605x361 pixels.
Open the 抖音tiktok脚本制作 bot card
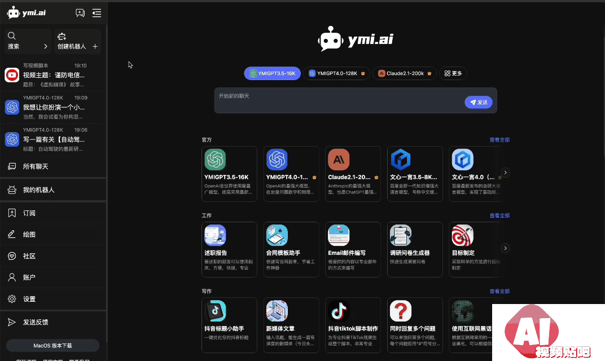[353, 325]
